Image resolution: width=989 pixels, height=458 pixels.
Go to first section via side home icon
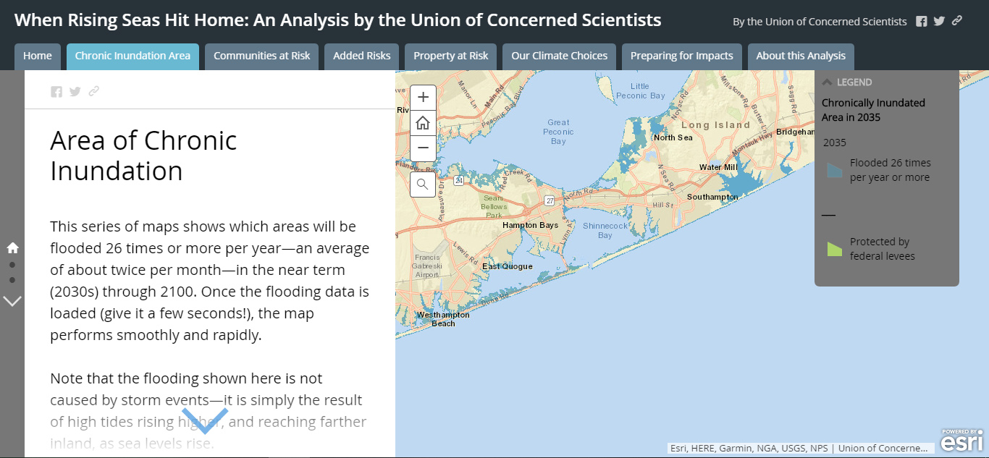click(12, 247)
